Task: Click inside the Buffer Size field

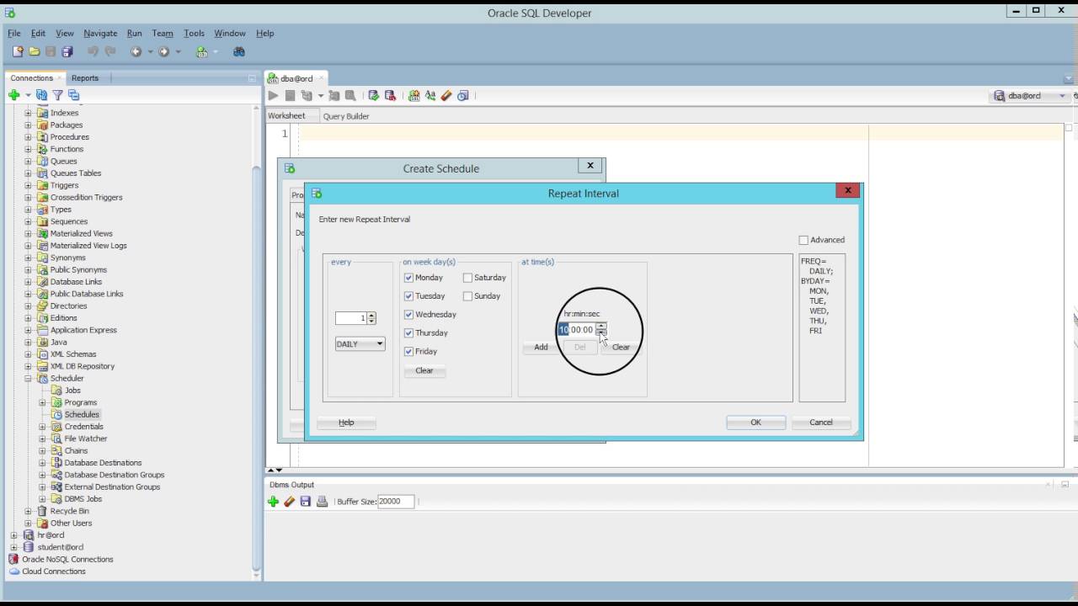Action: (x=395, y=502)
